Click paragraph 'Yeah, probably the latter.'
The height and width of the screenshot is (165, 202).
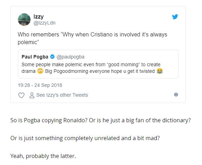43,156
